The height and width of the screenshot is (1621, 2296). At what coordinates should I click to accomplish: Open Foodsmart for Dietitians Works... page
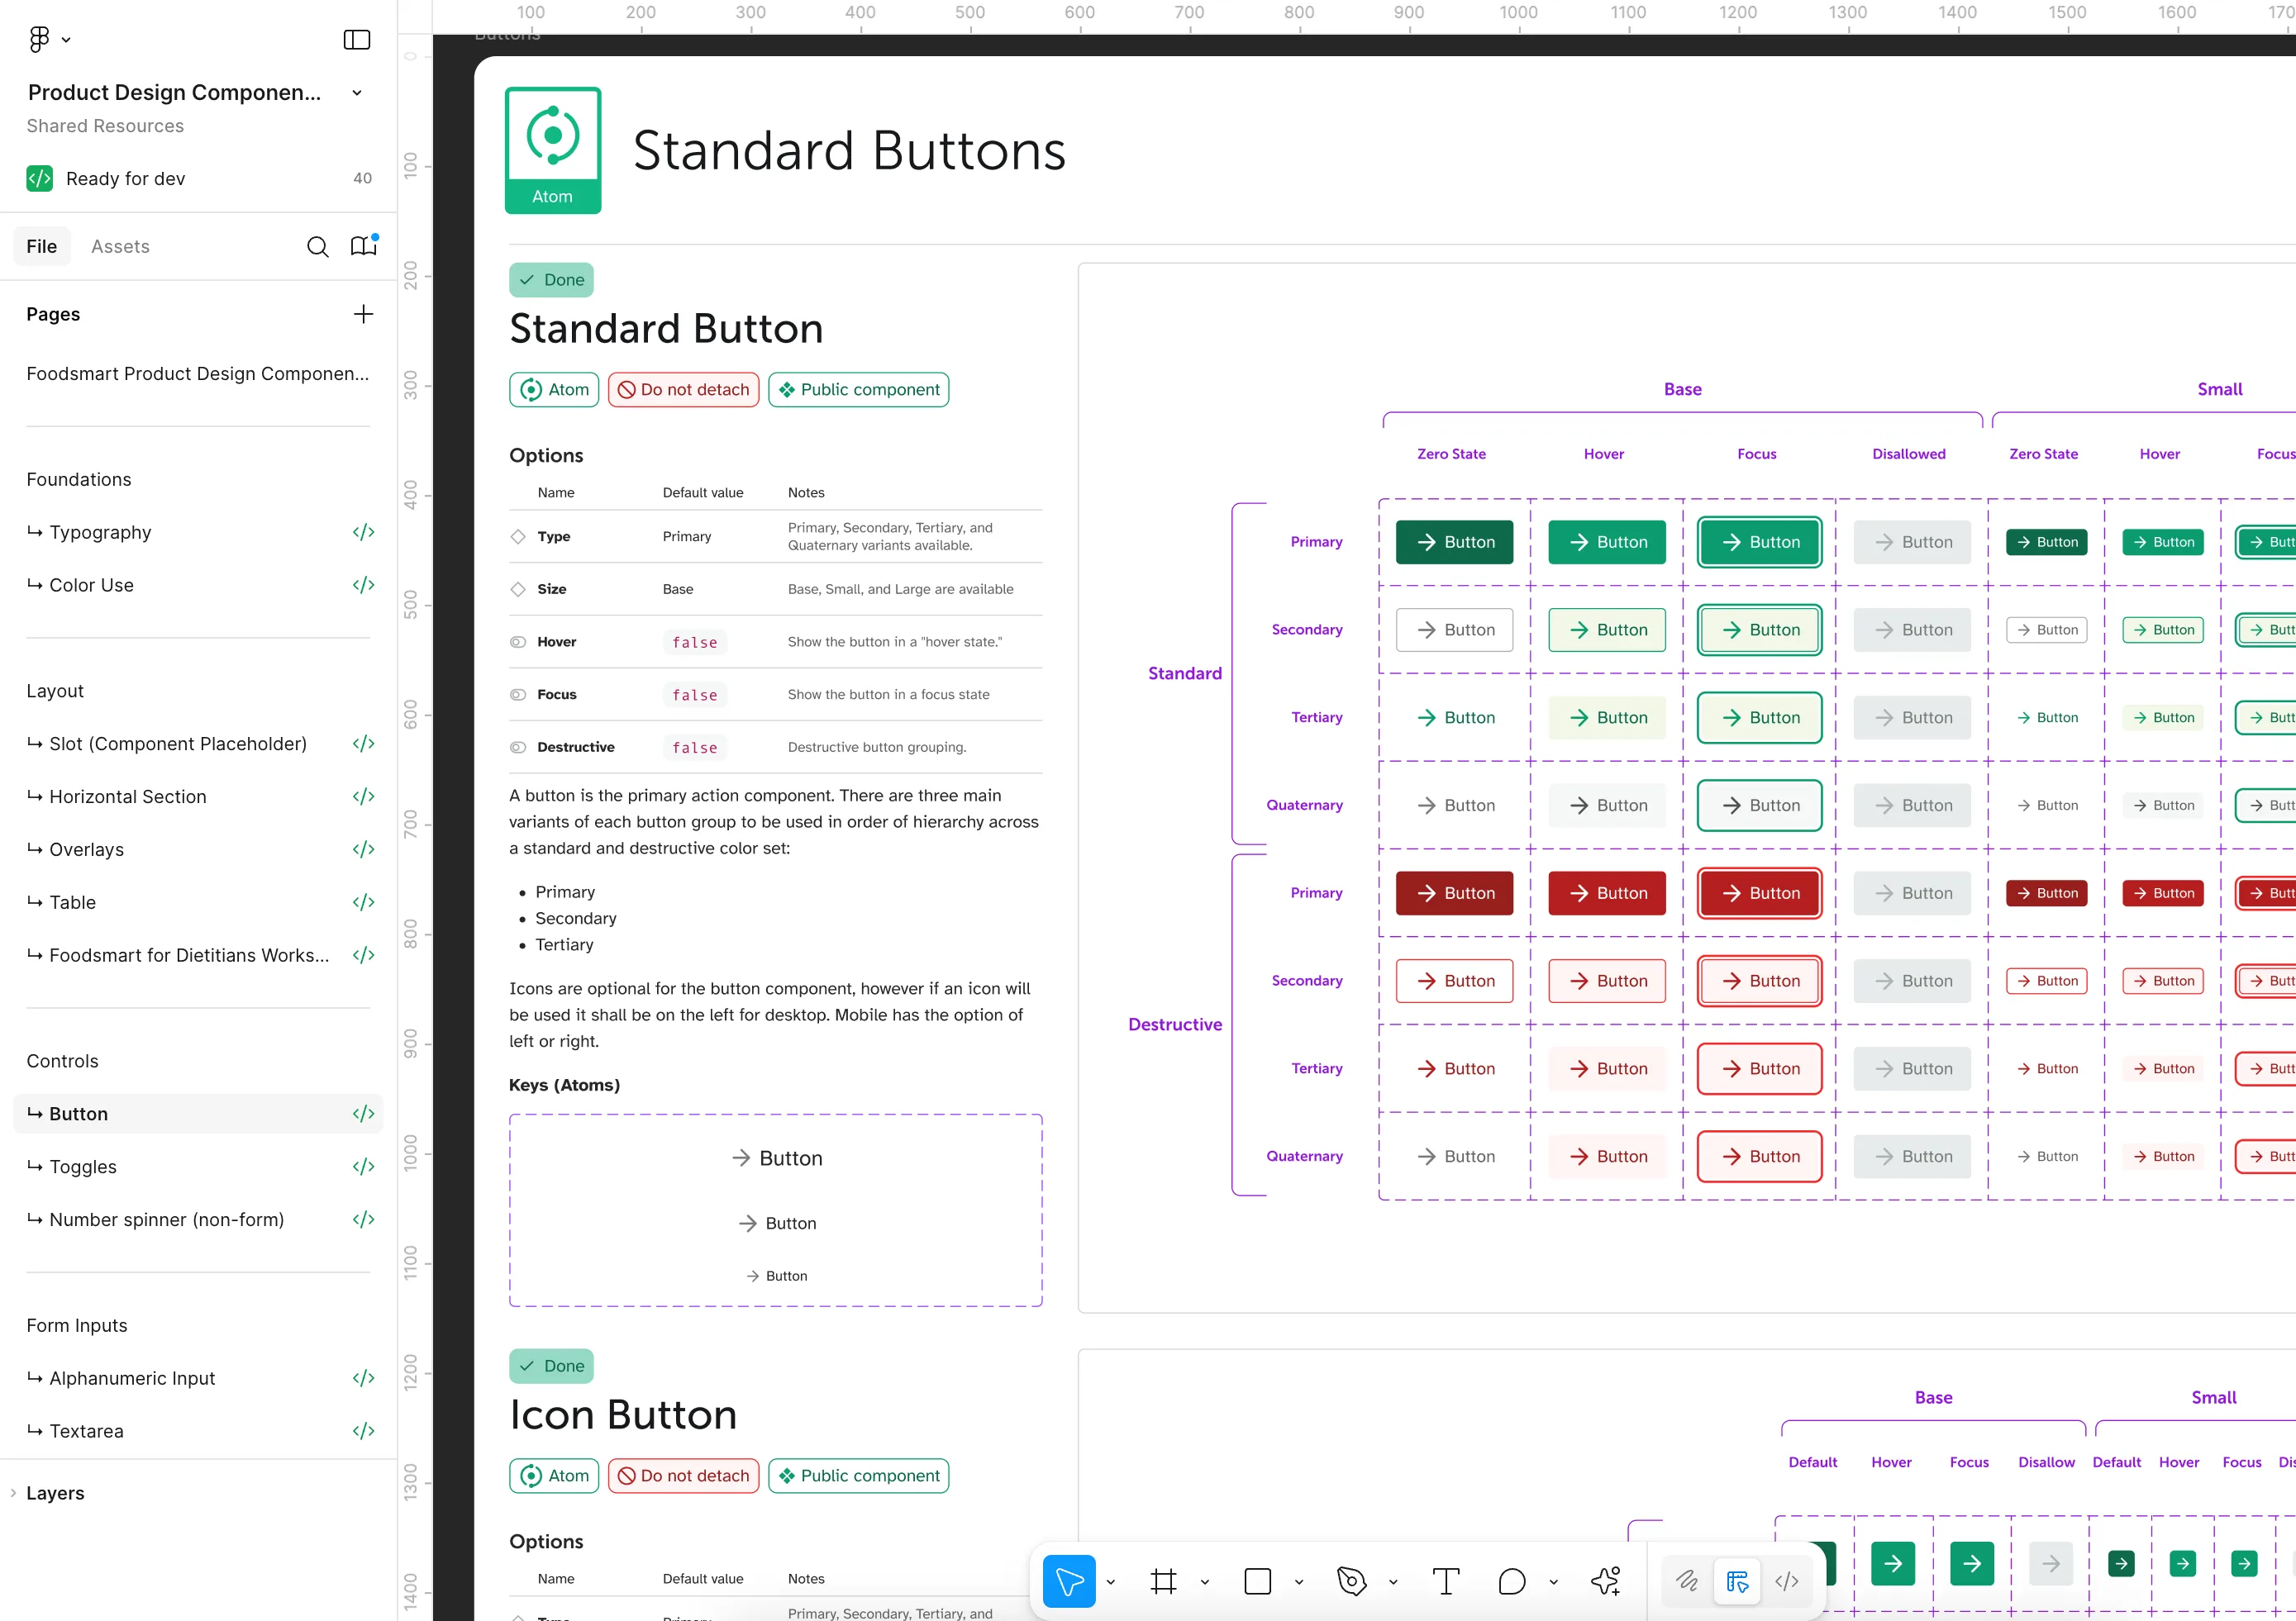(198, 955)
